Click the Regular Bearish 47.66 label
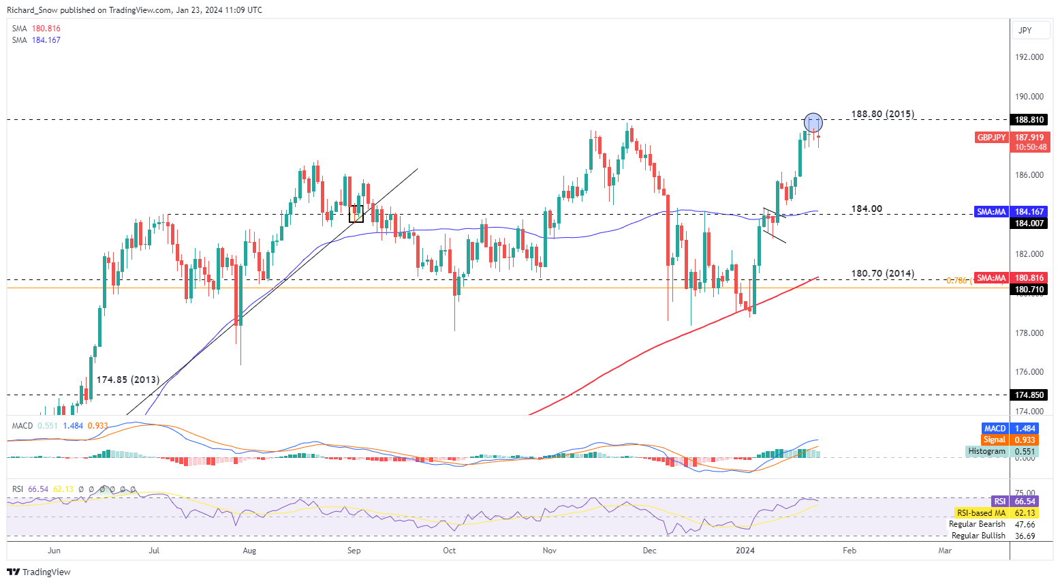 click(x=993, y=525)
